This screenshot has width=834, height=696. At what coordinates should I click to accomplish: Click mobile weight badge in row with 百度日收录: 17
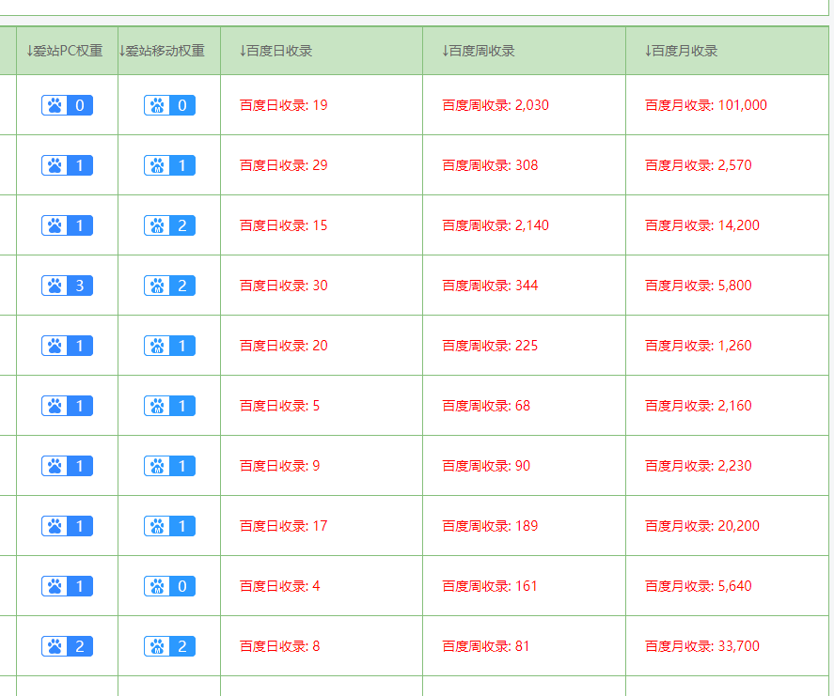point(169,526)
